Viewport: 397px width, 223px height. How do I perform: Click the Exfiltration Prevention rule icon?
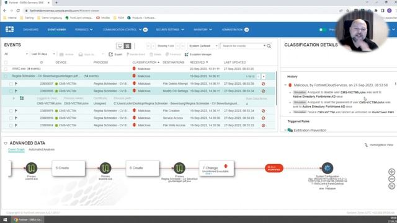coord(290,130)
